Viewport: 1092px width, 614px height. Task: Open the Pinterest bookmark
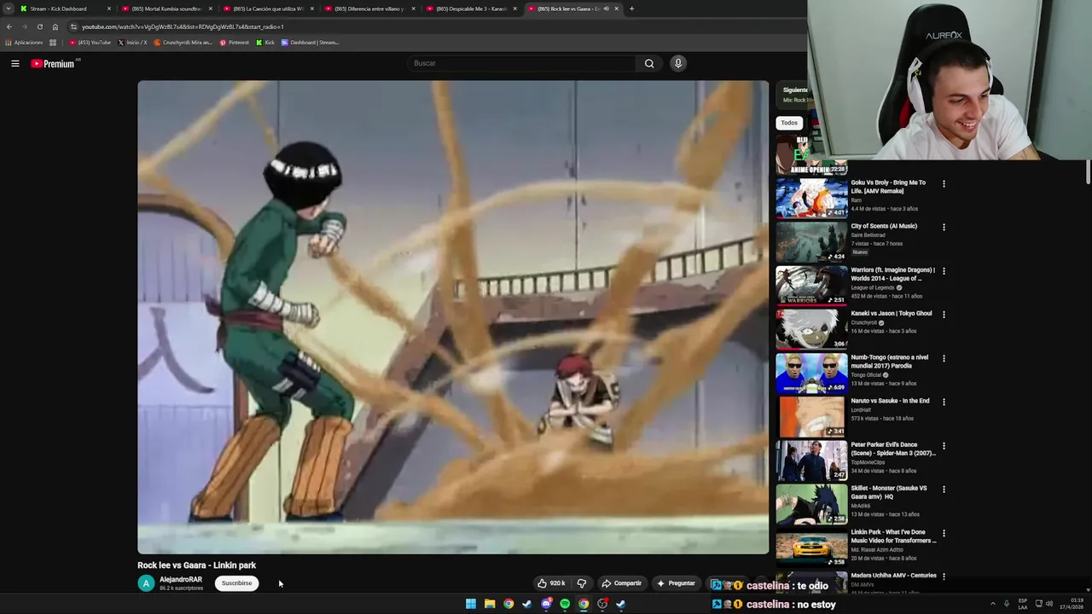pyautogui.click(x=235, y=43)
